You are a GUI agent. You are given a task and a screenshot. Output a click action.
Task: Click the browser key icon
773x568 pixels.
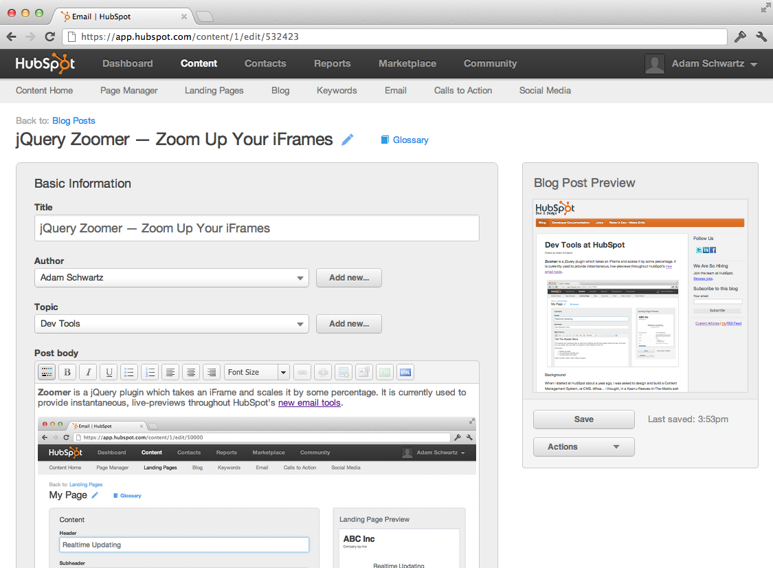740,36
